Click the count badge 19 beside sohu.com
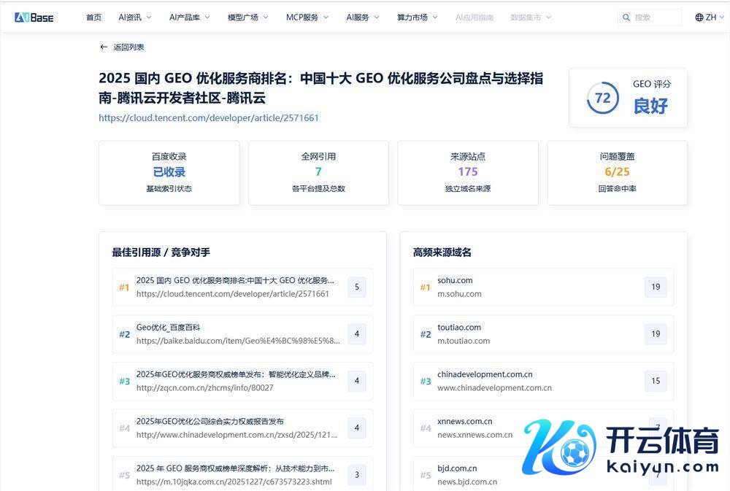This screenshot has width=730, height=491. 655,287
